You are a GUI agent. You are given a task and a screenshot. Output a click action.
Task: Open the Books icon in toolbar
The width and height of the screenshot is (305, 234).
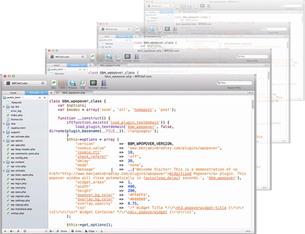coord(104,83)
